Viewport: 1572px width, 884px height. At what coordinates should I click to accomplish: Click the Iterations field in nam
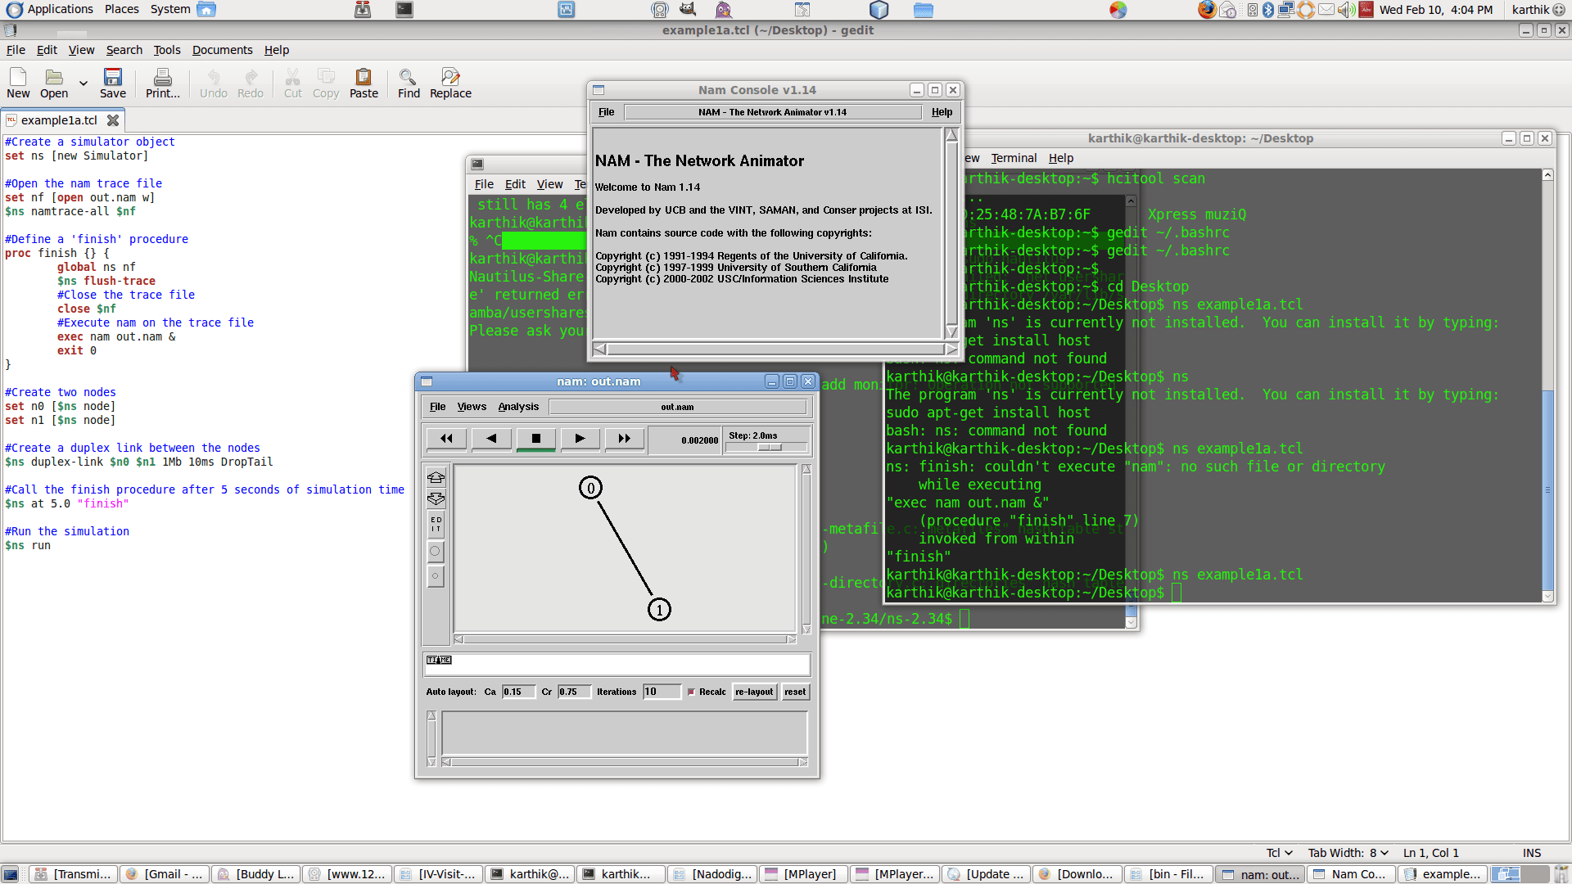(x=662, y=692)
